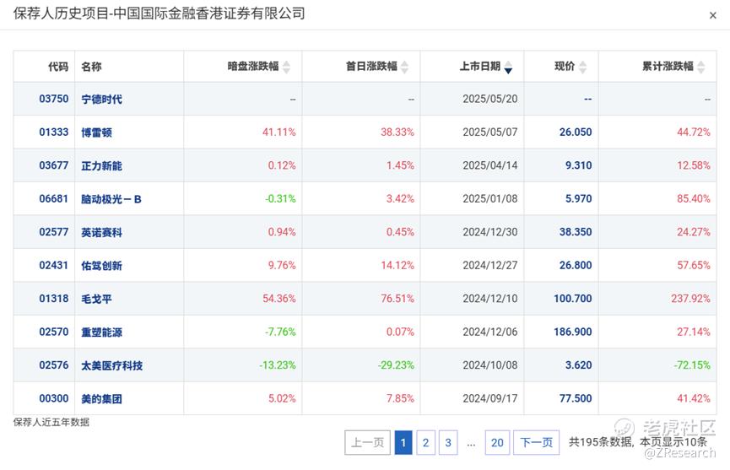Sort by 累计涨跌幅 column arrows
Screen dimensions: 730x470
[701, 67]
